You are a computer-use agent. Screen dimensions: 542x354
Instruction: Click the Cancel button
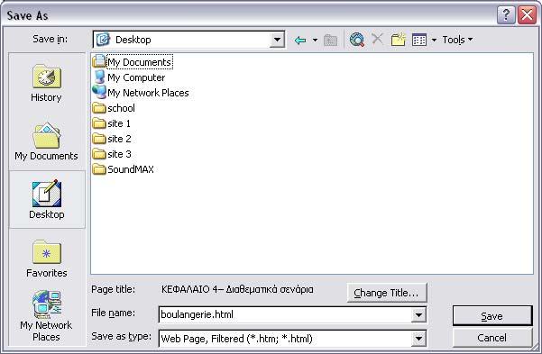point(492,338)
